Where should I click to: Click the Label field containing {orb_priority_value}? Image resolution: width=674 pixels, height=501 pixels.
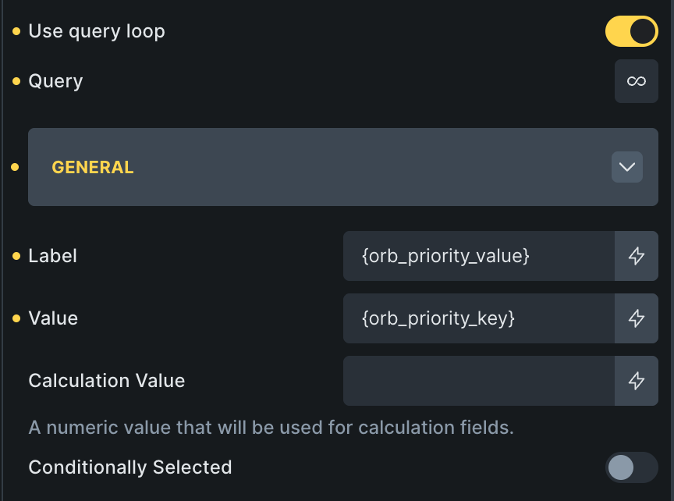click(x=478, y=256)
